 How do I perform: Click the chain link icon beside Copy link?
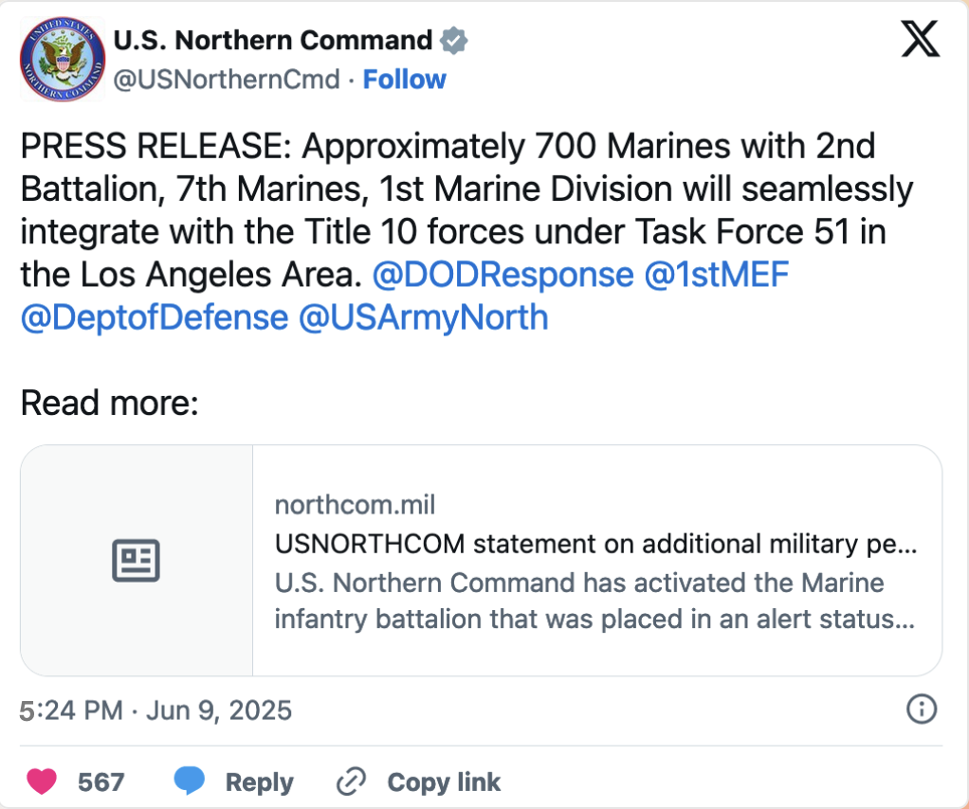tap(351, 782)
